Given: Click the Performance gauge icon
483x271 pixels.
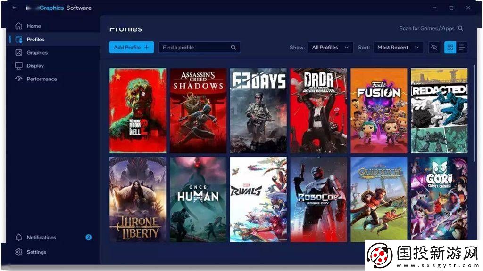Looking at the screenshot, I should click(19, 79).
